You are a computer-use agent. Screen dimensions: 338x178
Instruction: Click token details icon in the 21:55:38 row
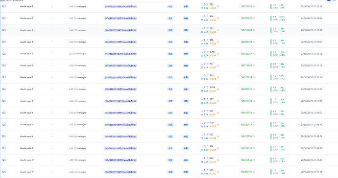(218, 6)
